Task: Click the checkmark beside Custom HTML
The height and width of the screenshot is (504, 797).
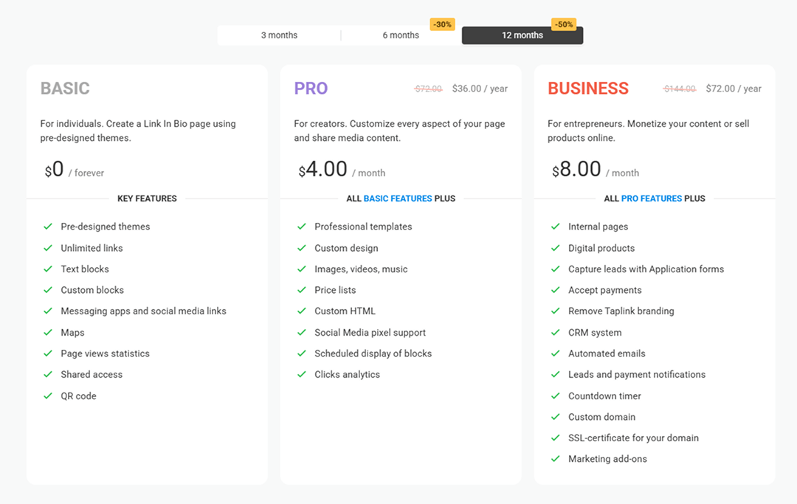Action: tap(302, 311)
